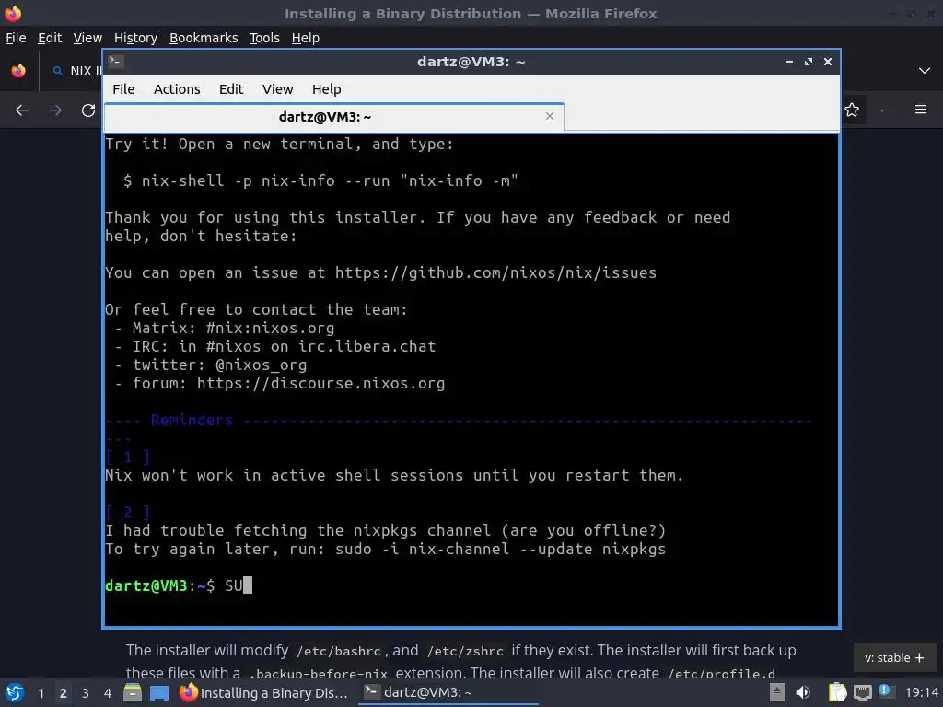The height and width of the screenshot is (707, 943).
Task: Click the Firefox View icon in tab bar
Action: point(18,71)
